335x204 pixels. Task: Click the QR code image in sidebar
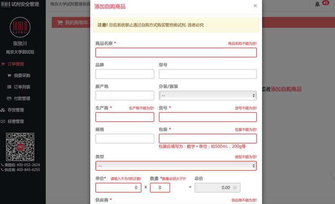[20, 147]
